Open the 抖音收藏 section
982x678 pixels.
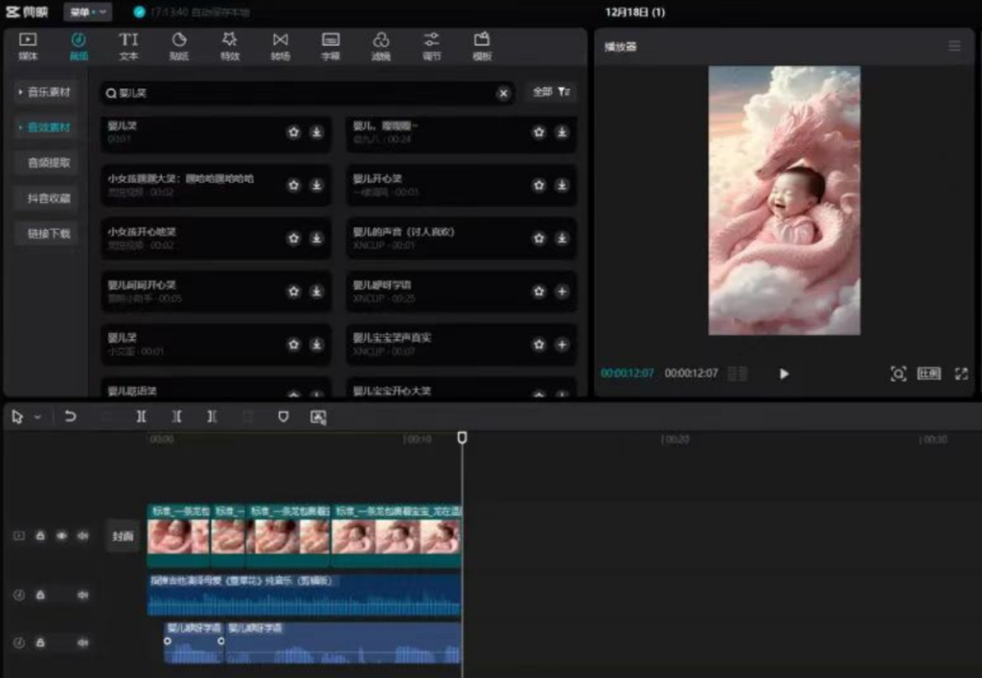pyautogui.click(x=48, y=198)
